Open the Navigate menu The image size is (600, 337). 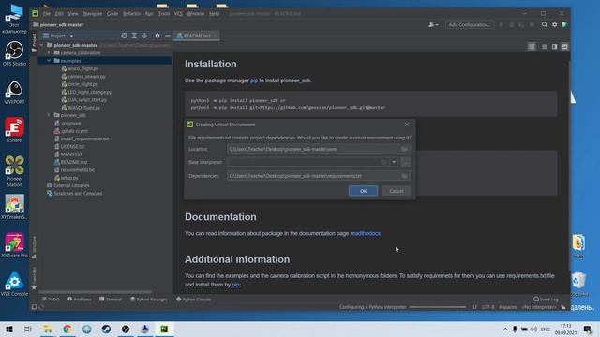(93, 14)
